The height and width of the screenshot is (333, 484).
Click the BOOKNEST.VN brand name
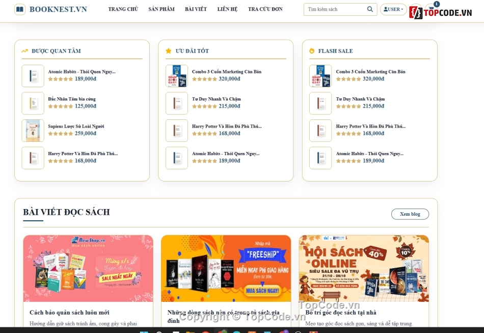tap(59, 9)
